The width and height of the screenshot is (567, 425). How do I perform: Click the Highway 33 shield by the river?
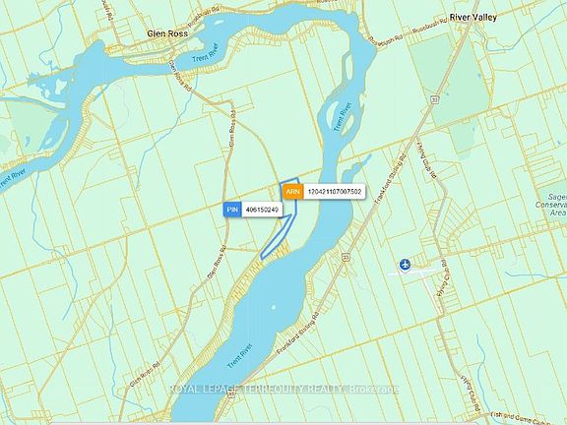click(346, 257)
